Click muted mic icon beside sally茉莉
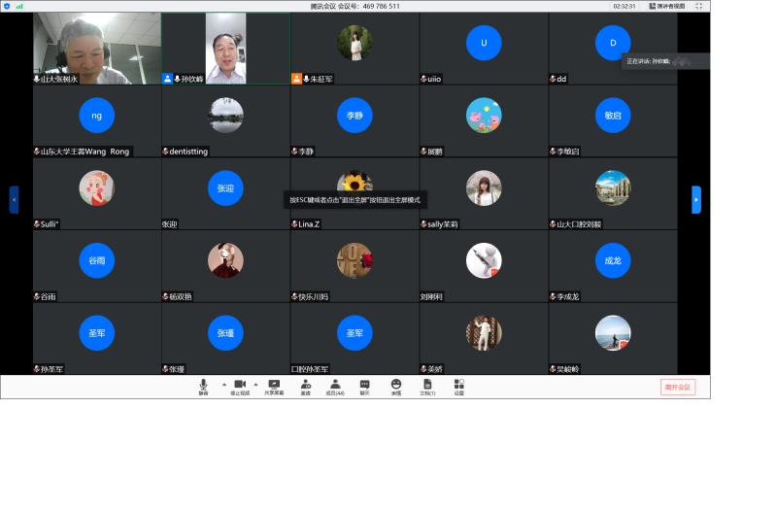Image resolution: width=777 pixels, height=510 pixels. click(423, 224)
